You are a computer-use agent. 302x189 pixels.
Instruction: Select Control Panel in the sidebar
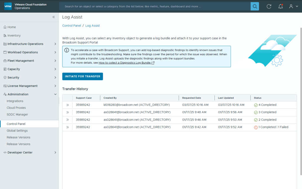pyautogui.click(x=29, y=124)
